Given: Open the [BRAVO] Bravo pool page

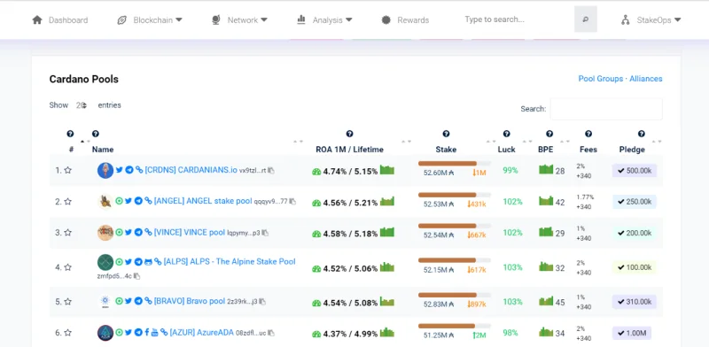Looking at the screenshot, I should coord(190,301).
